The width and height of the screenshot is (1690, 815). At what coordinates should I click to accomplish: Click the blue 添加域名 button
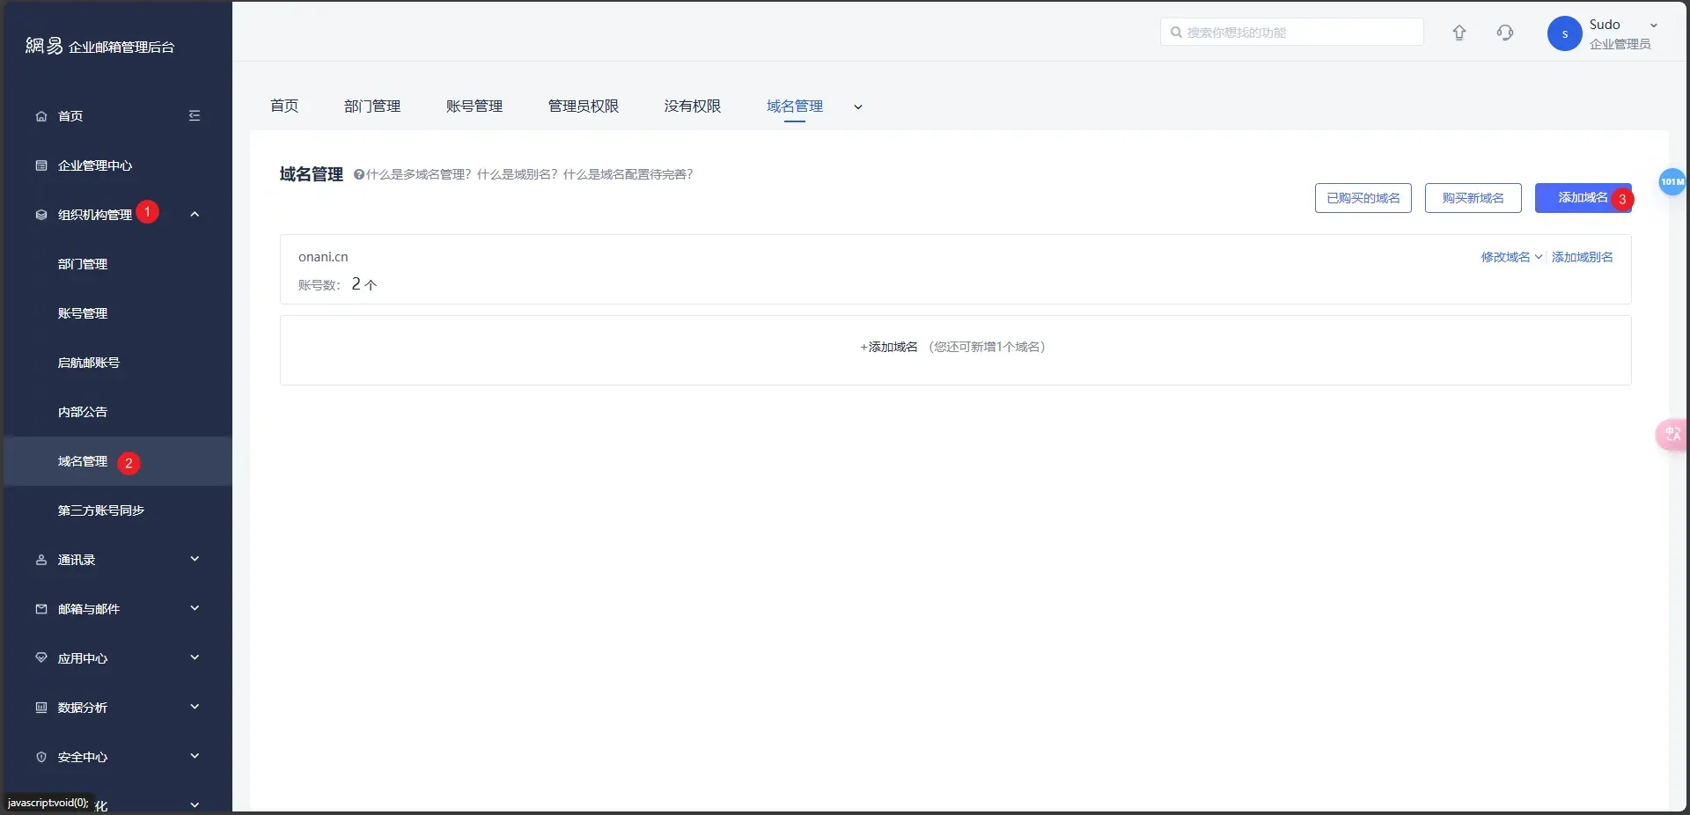(1582, 198)
